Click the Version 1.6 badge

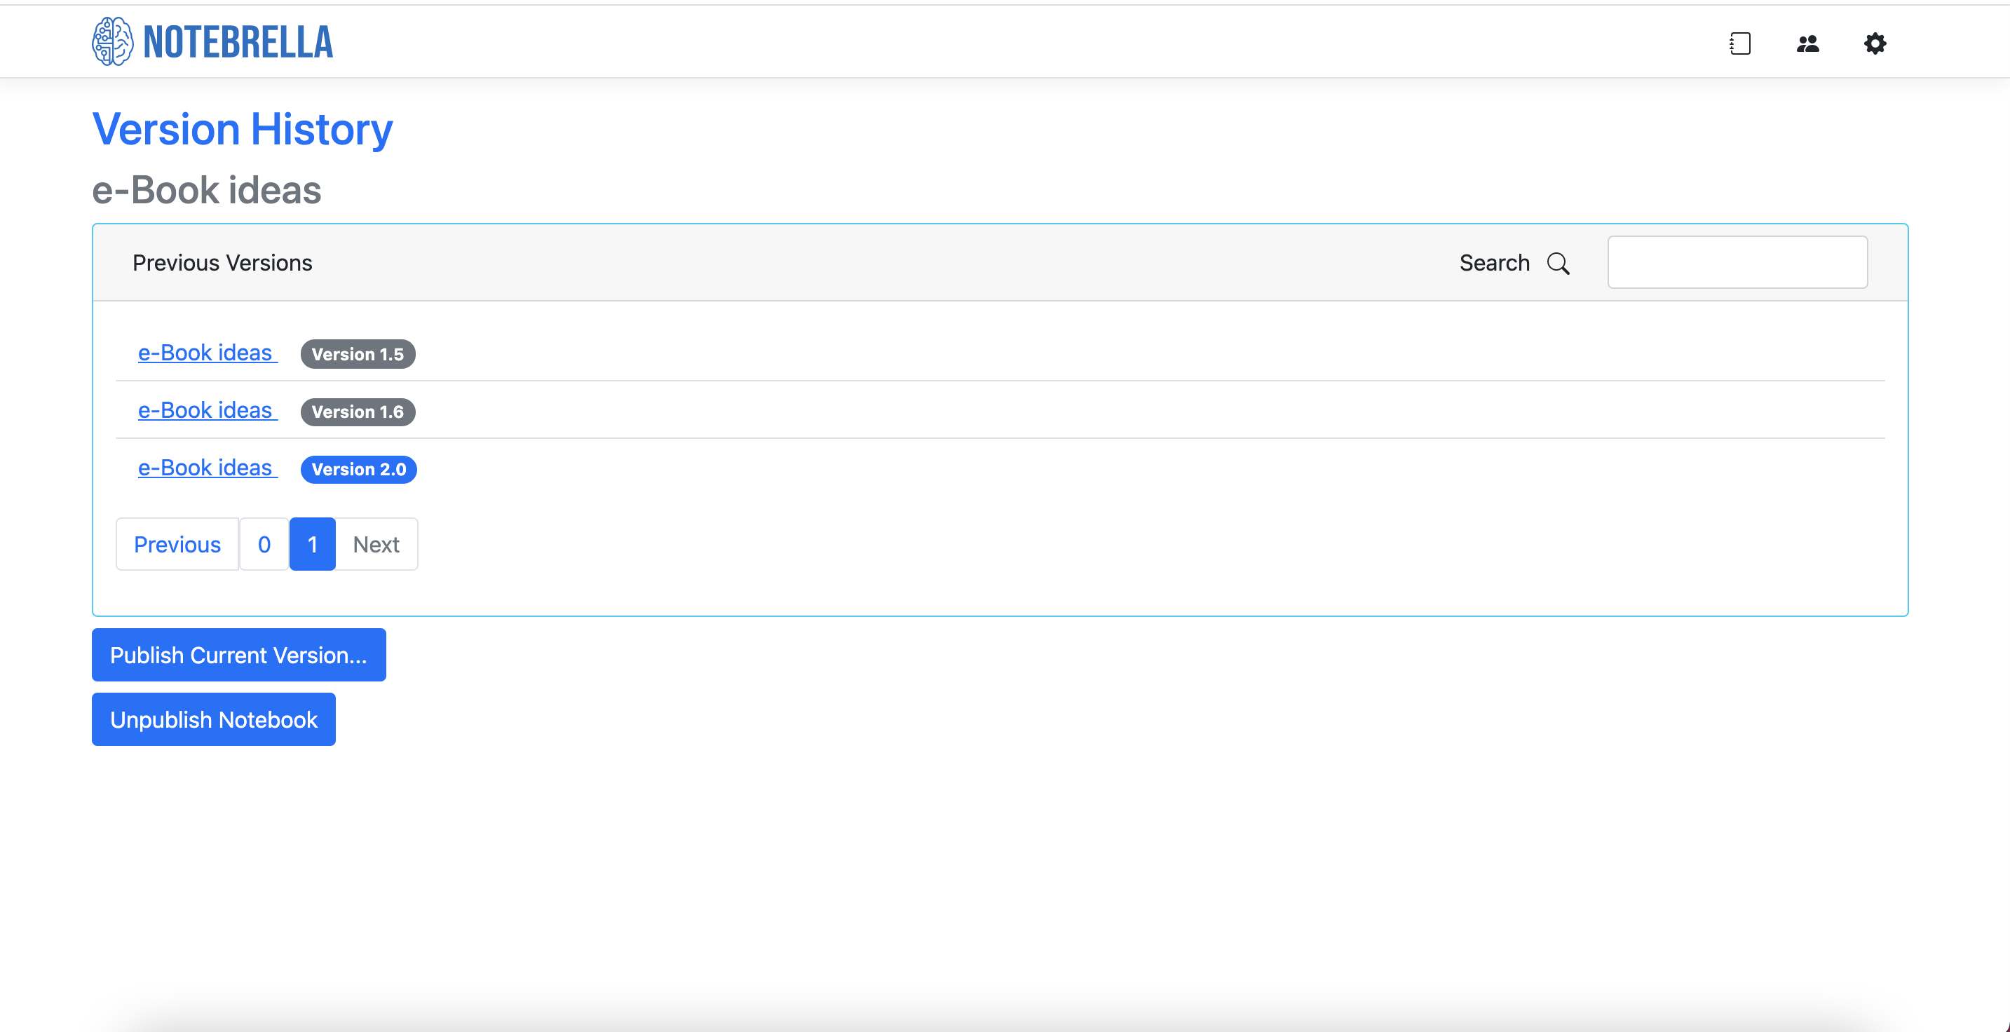pyautogui.click(x=358, y=412)
